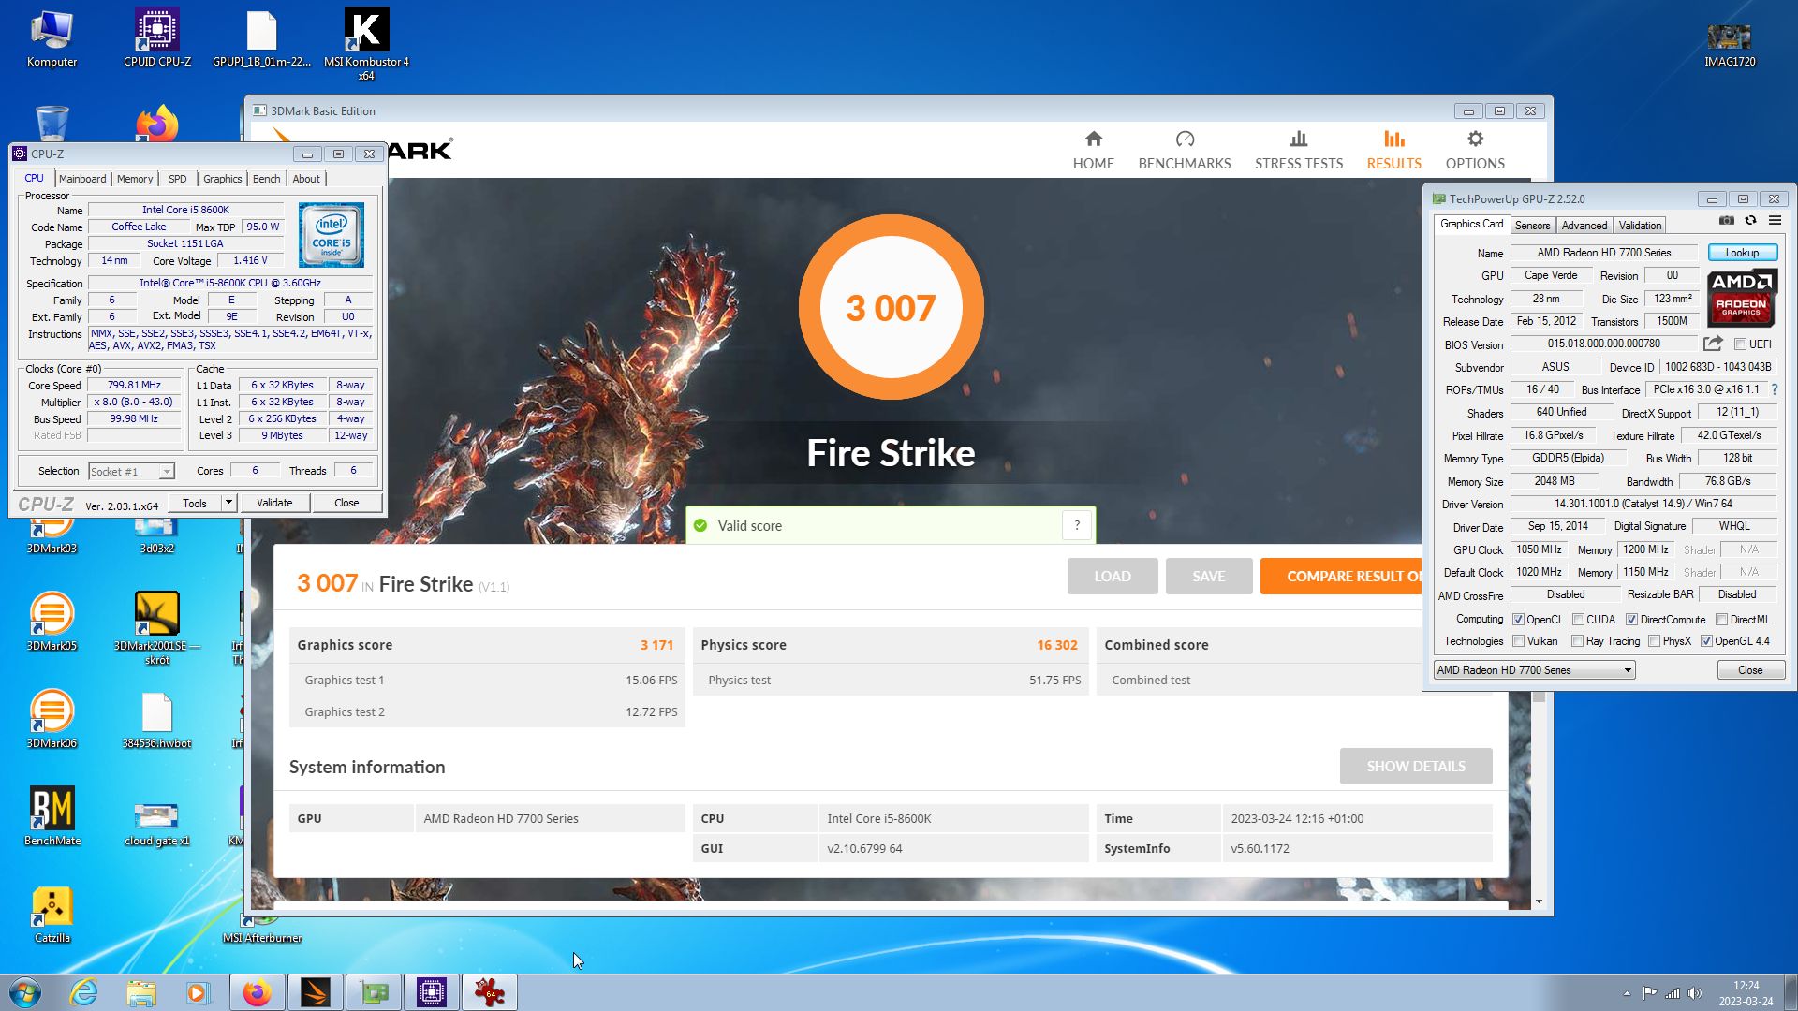The width and height of the screenshot is (1798, 1011).
Task: Expand the Socket #1 selection dropdown in CPU-Z
Action: point(166,472)
